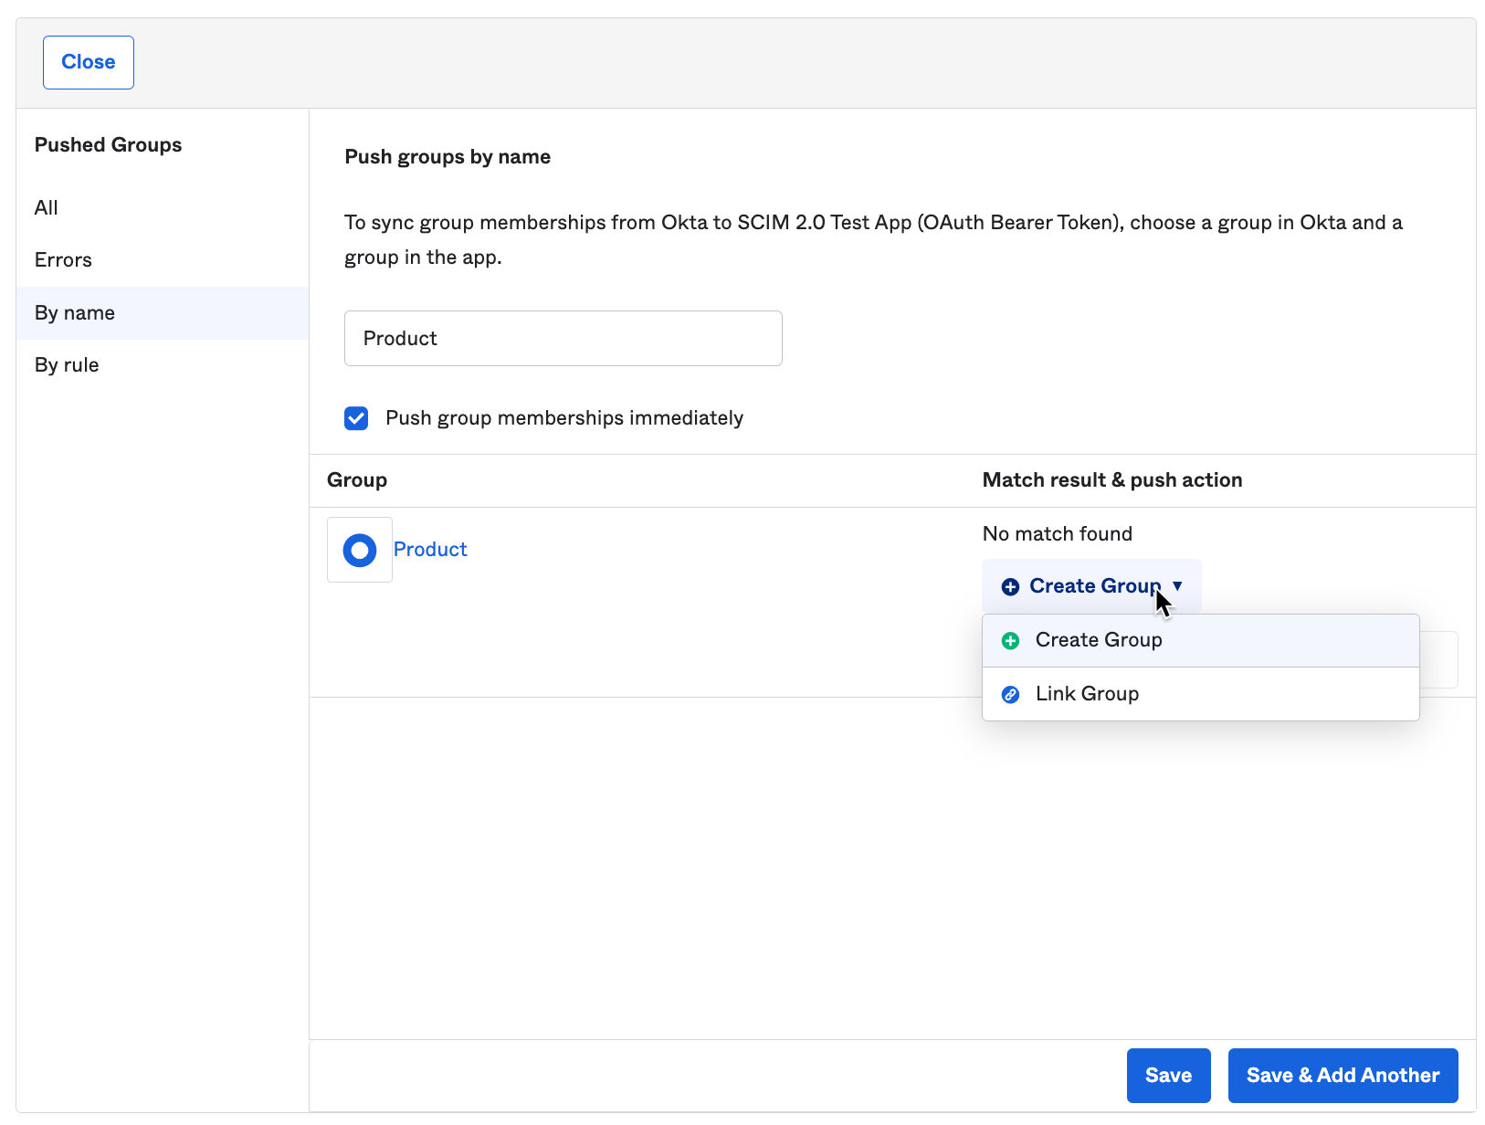
Task: Click the green plus icon beside Create Group entry
Action: point(1010,640)
